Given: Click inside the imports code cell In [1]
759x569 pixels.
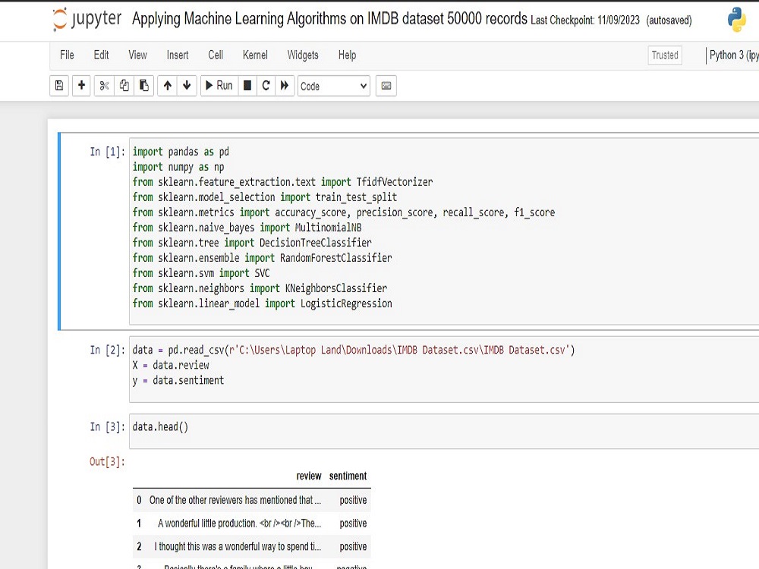Looking at the screenshot, I should coord(444,231).
